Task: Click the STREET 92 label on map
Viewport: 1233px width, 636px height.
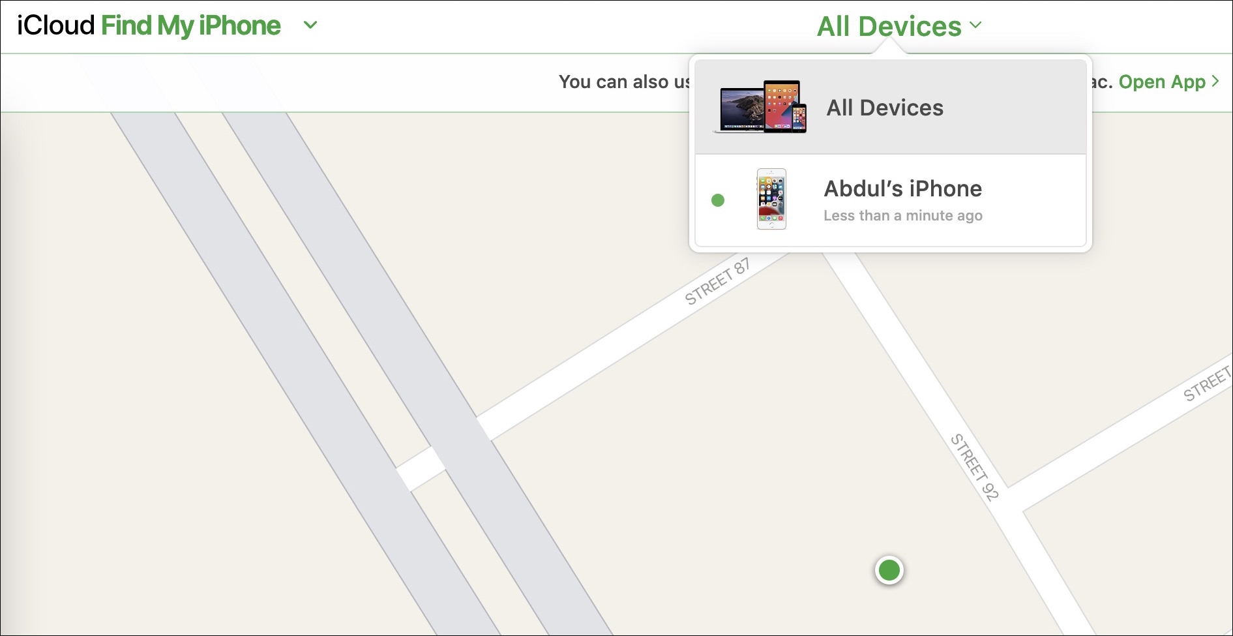Action: pos(974,467)
